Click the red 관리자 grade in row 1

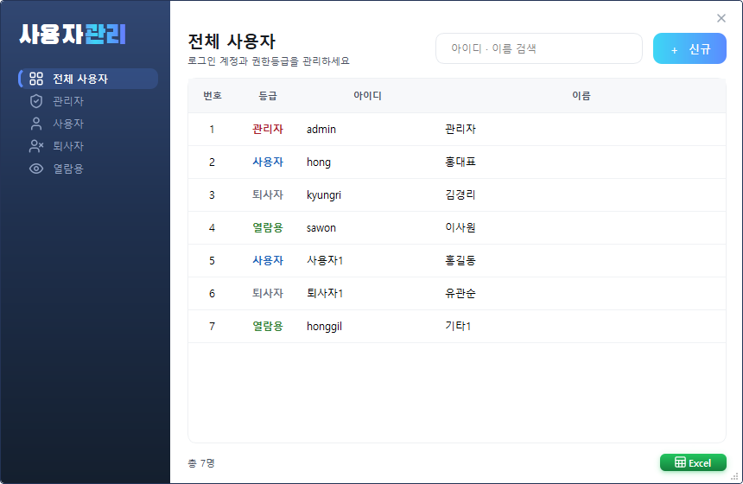click(x=268, y=130)
